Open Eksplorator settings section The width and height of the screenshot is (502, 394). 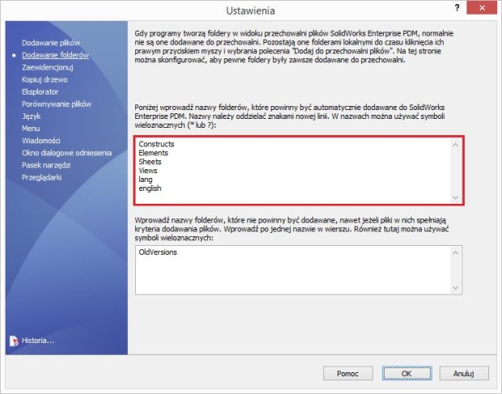coord(40,91)
